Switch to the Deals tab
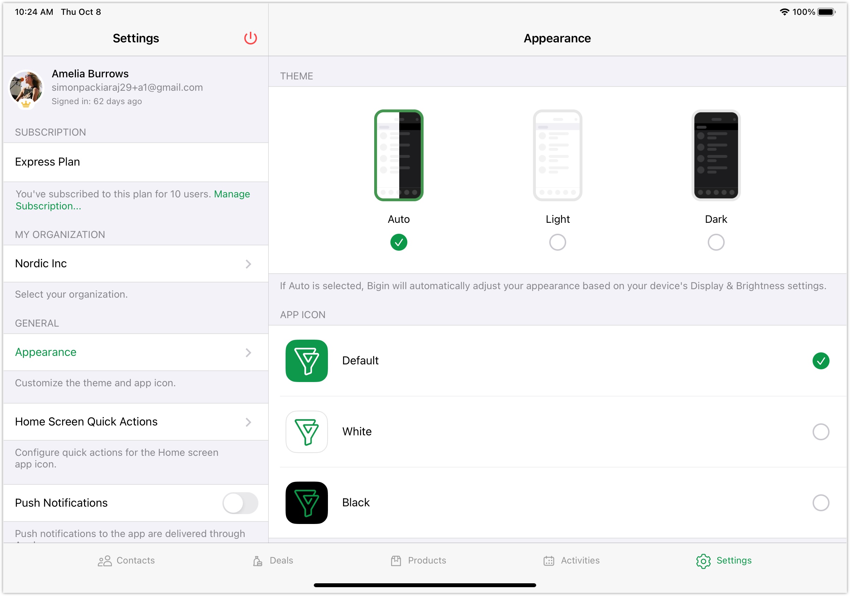The width and height of the screenshot is (850, 596). pyautogui.click(x=273, y=560)
